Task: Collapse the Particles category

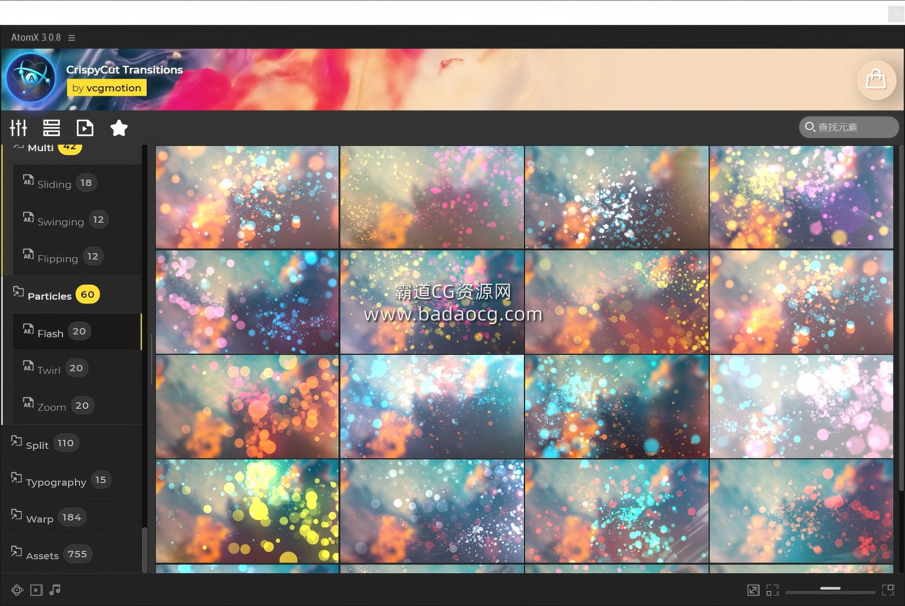Action: 72,295
